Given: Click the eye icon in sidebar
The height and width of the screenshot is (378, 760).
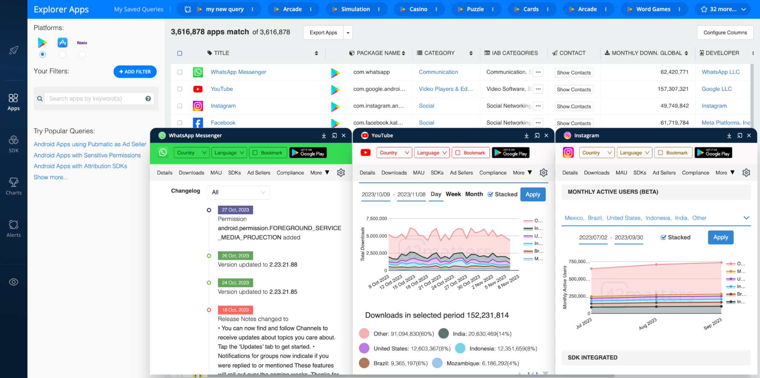Looking at the screenshot, I should coord(13,282).
